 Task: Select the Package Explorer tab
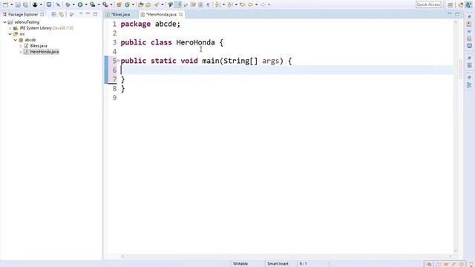click(23, 14)
